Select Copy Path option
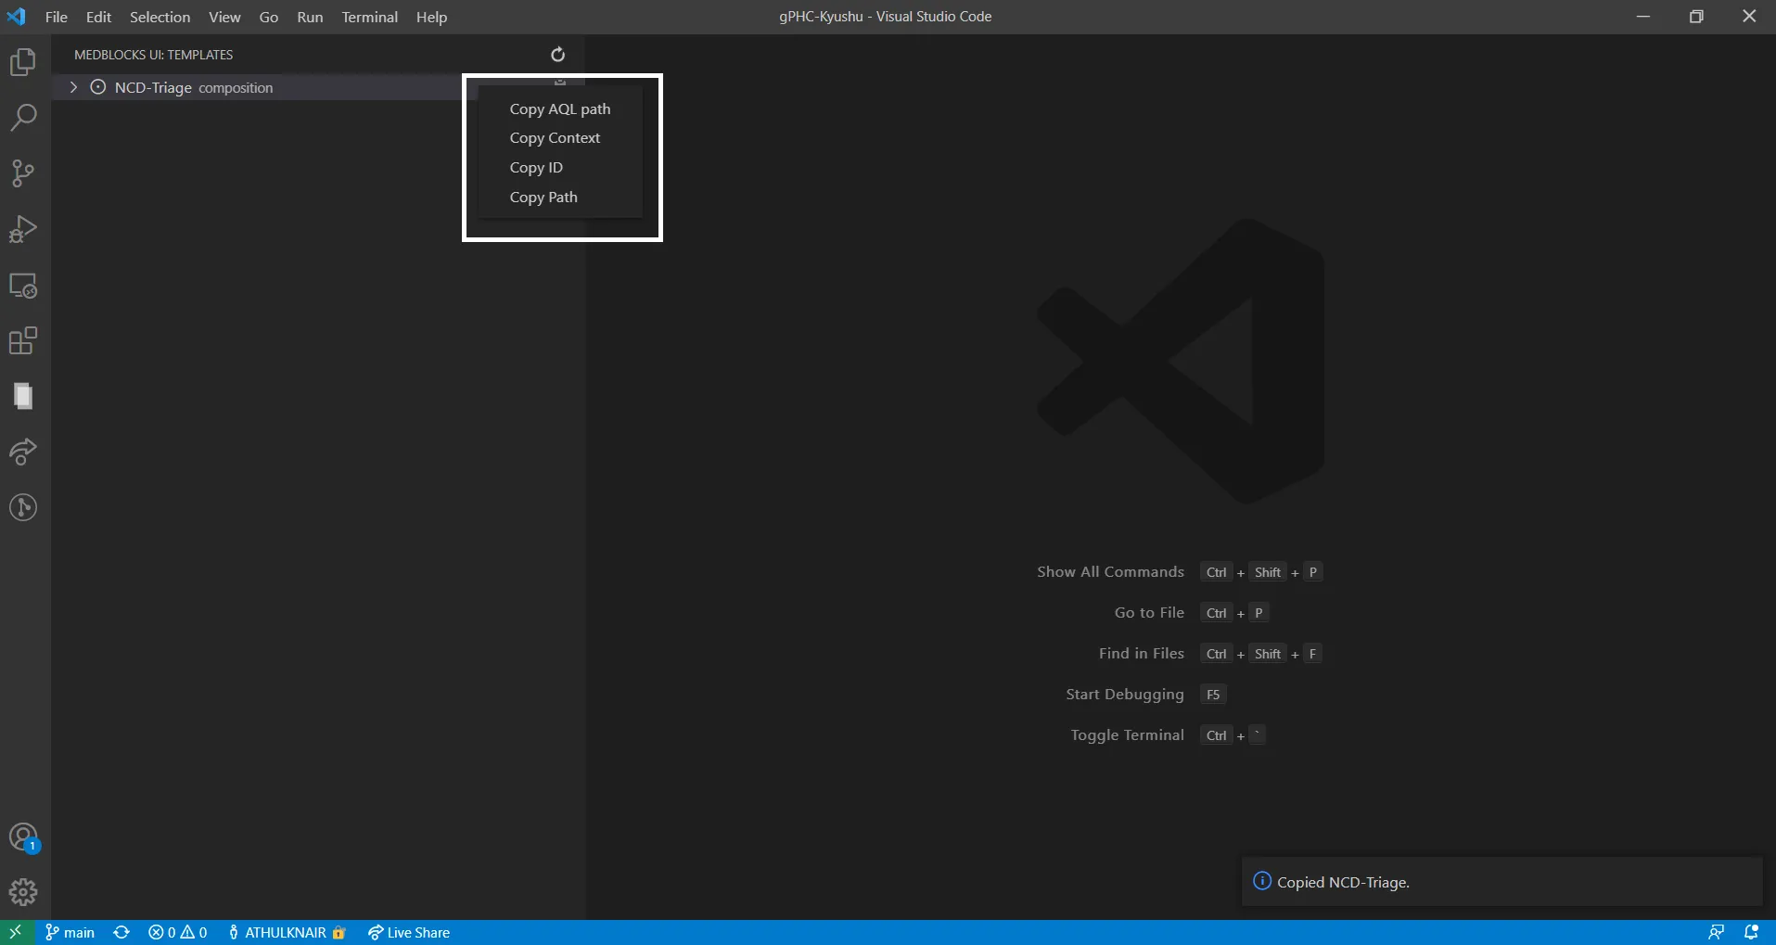 543,198
